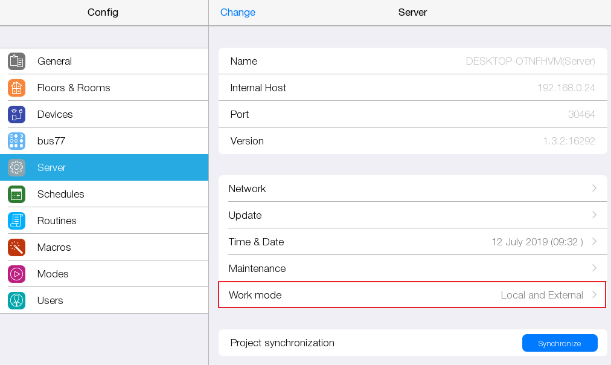Expand the Network settings row
This screenshot has height=365, width=611.
[x=412, y=189]
